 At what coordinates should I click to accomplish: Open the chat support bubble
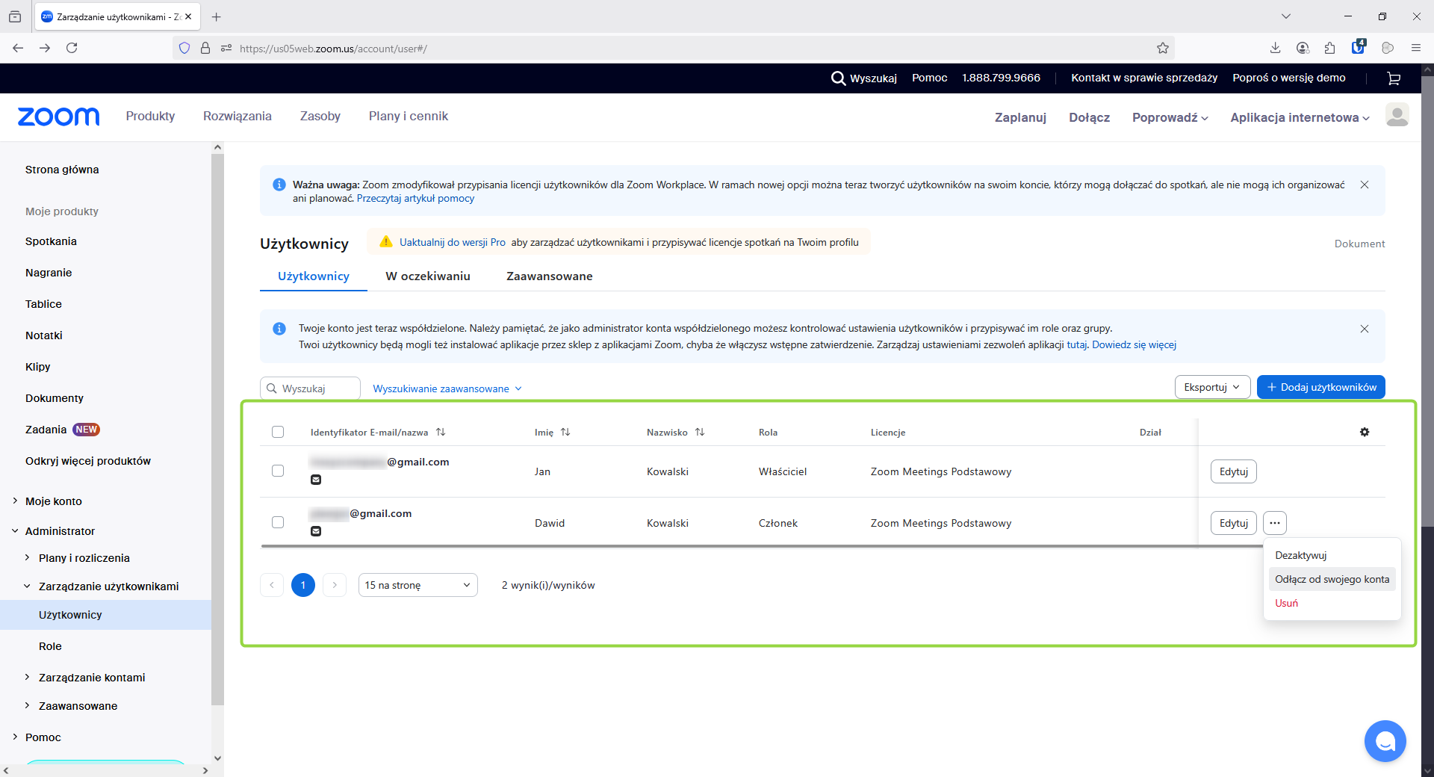1385,740
